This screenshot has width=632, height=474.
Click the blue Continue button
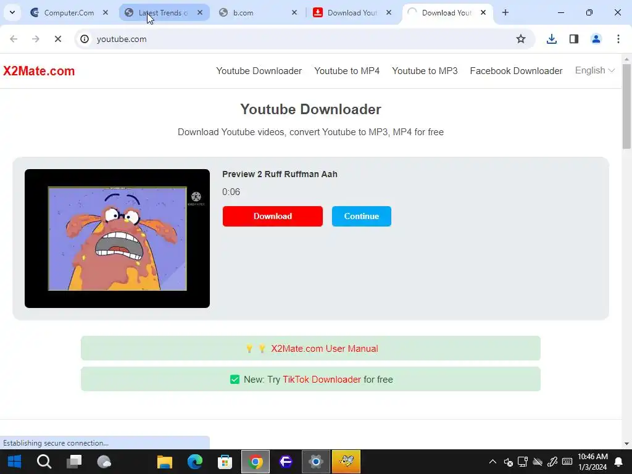[362, 216]
